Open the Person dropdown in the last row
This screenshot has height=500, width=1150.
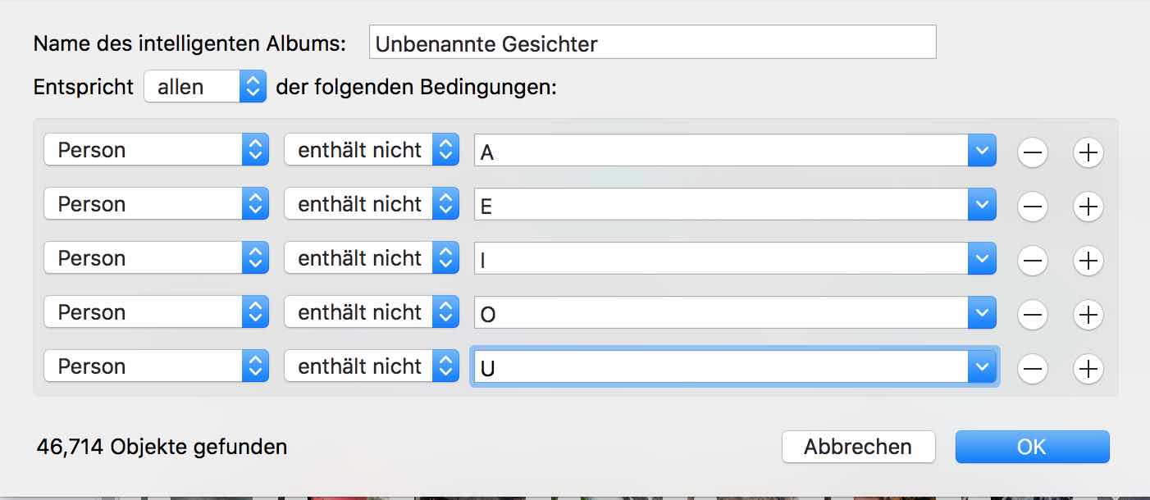point(156,367)
